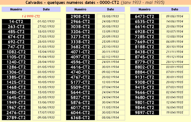The width and height of the screenshot is (191, 122).
Task: Click on 1306-CT2
Action: point(16,72)
